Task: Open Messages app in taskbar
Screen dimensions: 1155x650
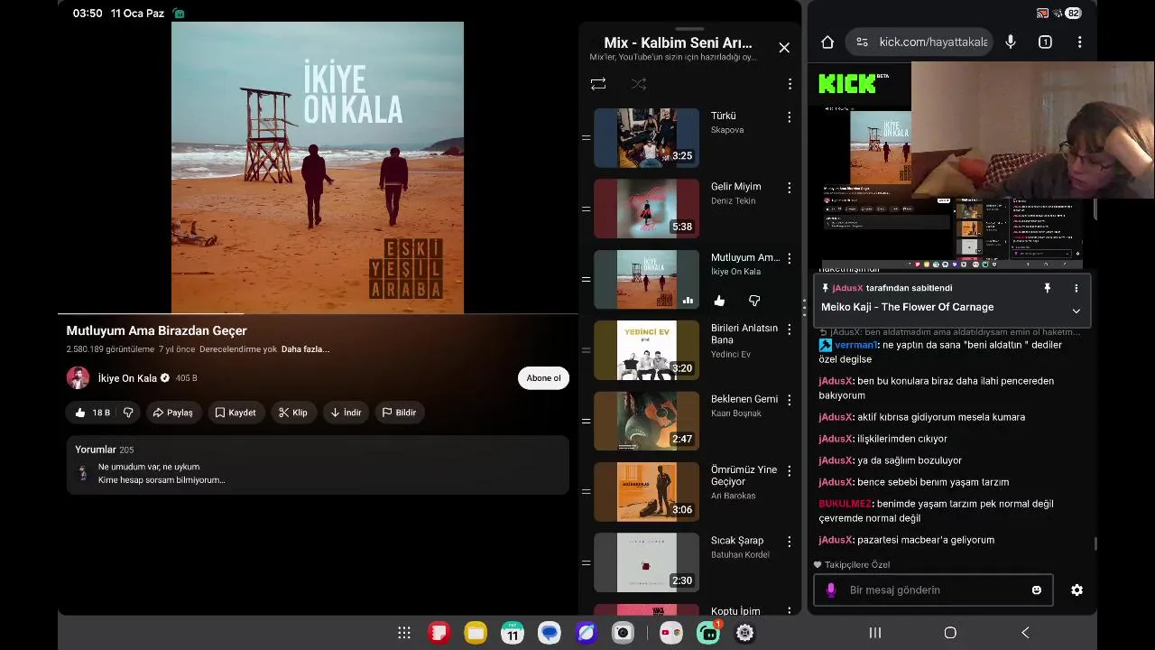Action: click(x=550, y=633)
